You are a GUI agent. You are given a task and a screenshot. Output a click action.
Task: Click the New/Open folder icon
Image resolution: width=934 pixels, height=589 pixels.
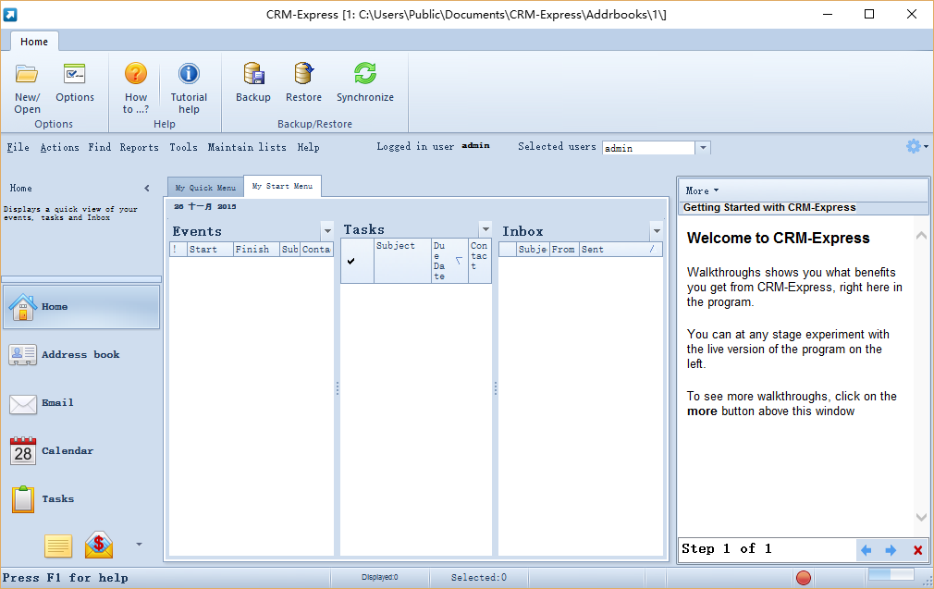[x=27, y=76]
